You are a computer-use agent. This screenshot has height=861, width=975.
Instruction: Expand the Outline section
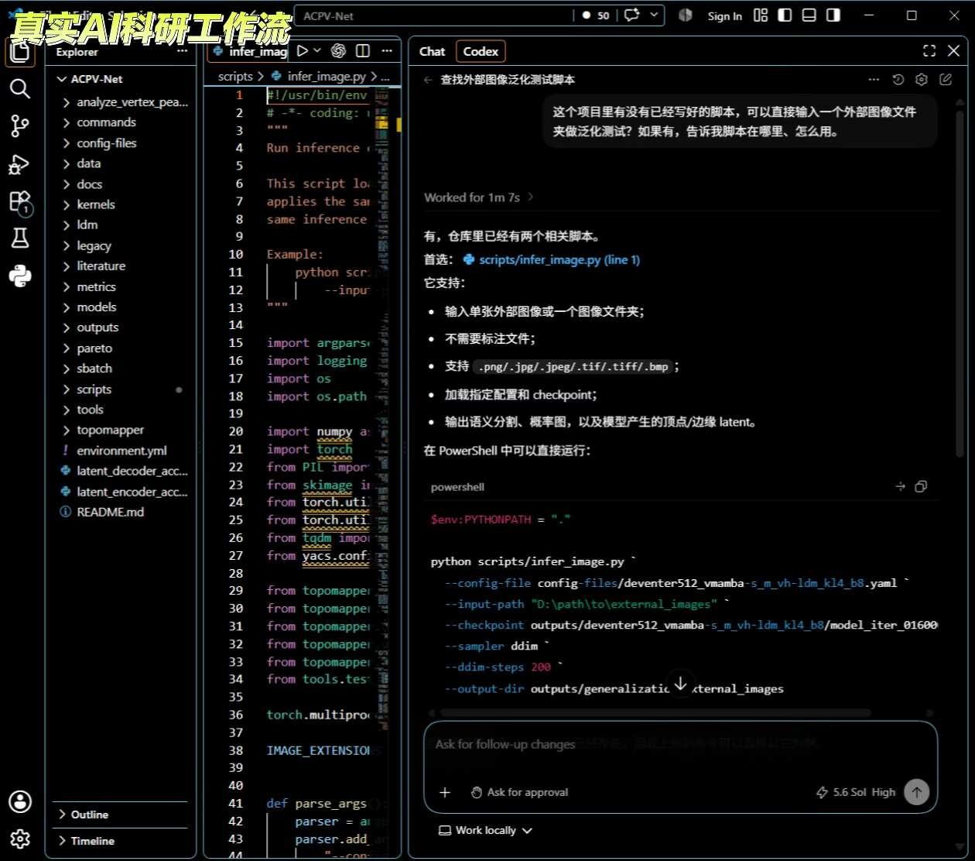[120, 815]
